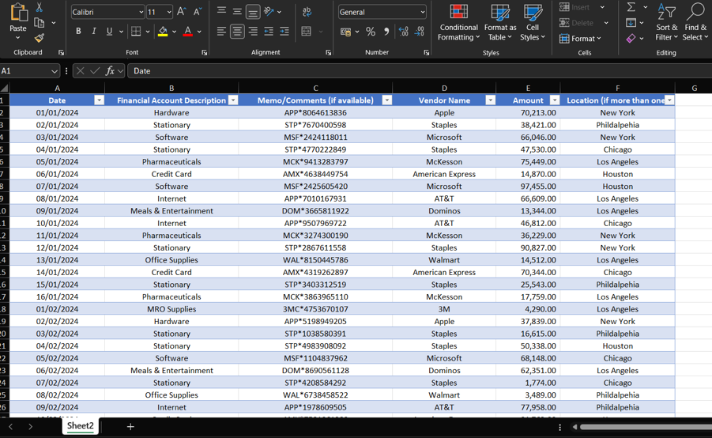Select column G header
Viewport: 712px width, 438px height.
[694, 88]
